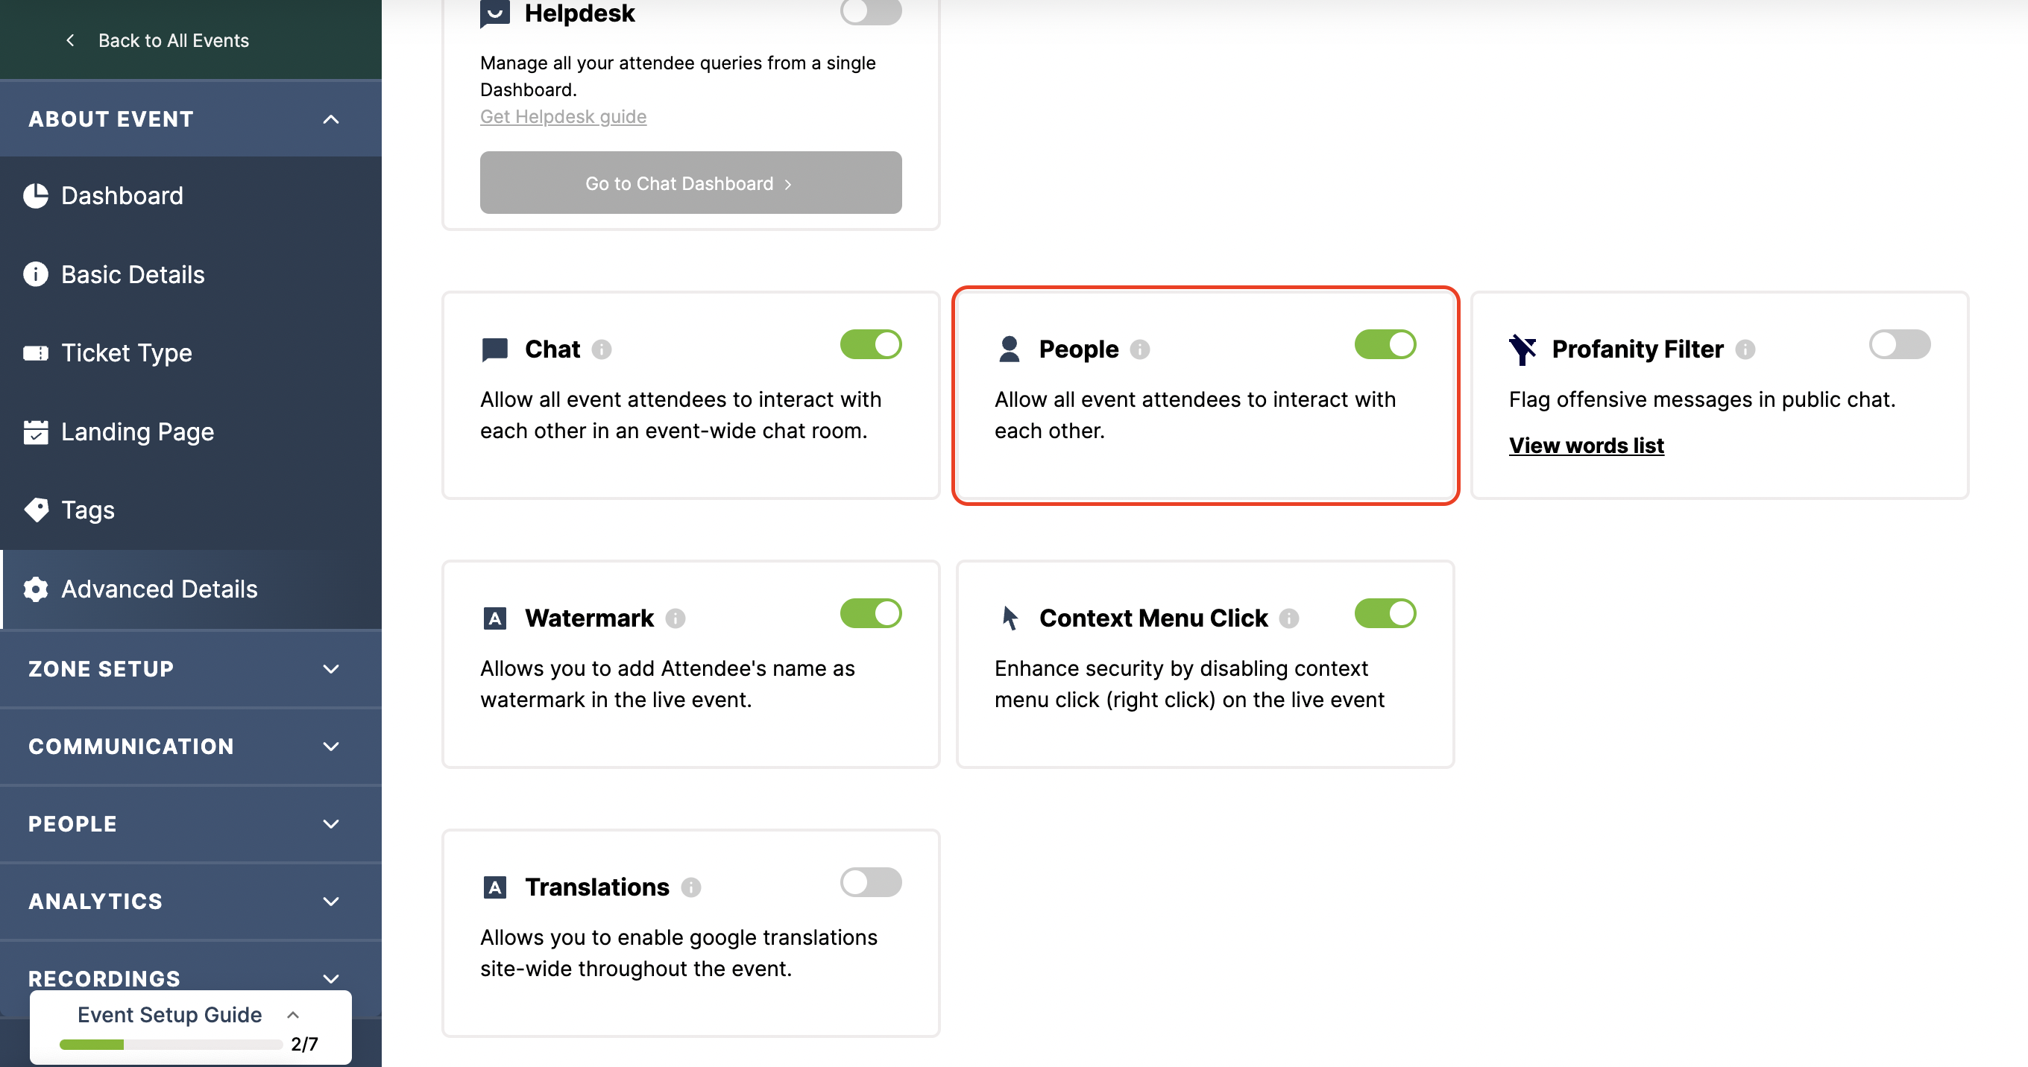Click the Dashboard pie chart icon

36,196
